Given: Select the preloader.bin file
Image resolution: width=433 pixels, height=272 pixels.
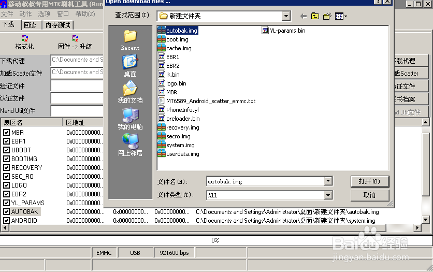Looking at the screenshot, I should point(179,119).
